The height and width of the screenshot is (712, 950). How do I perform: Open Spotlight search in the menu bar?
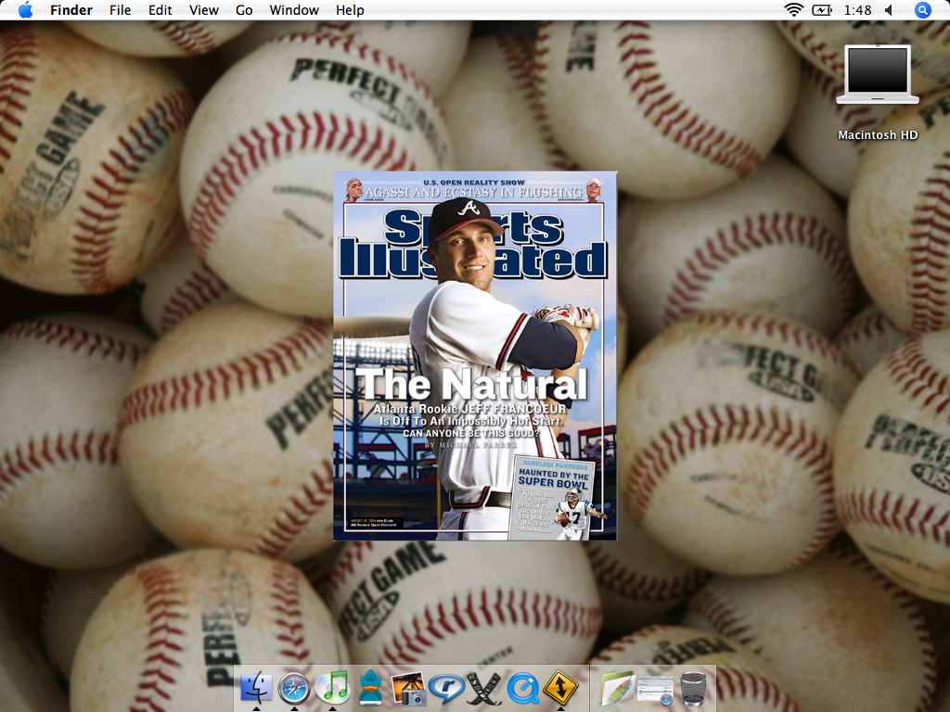922,10
